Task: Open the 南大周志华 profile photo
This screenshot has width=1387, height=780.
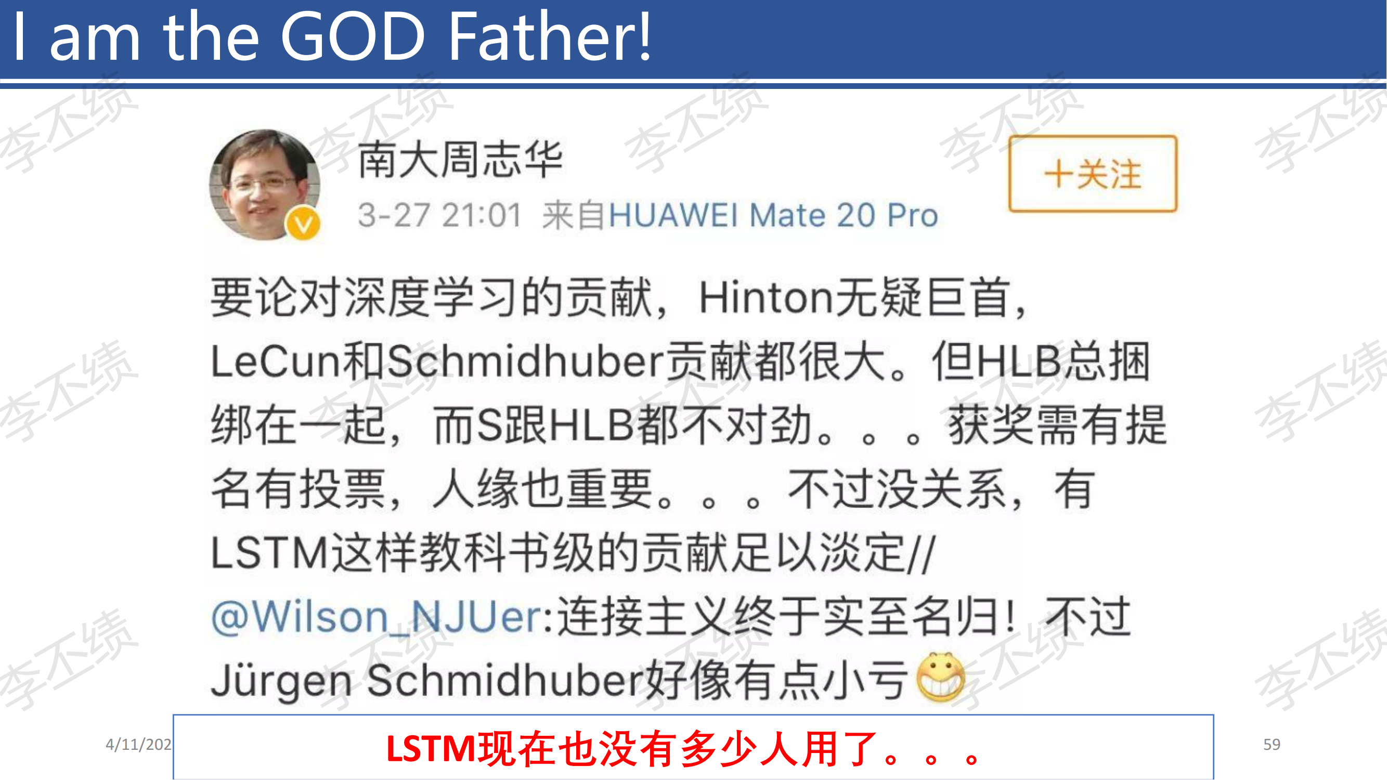Action: point(264,184)
